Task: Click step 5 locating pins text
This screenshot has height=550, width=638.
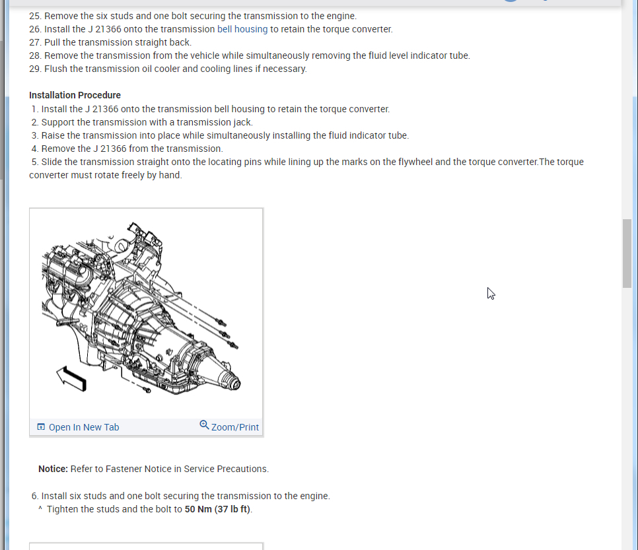Action: 306,168
